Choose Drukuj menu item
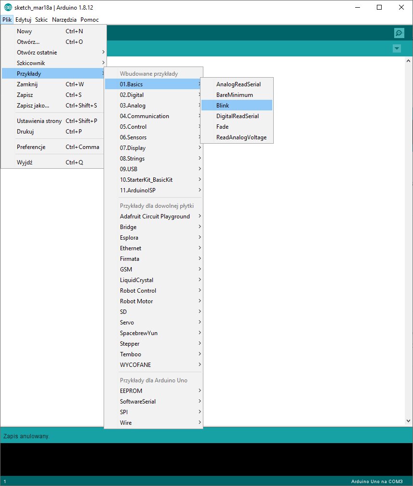Screen dimensions: 413x486 [x=53, y=132]
